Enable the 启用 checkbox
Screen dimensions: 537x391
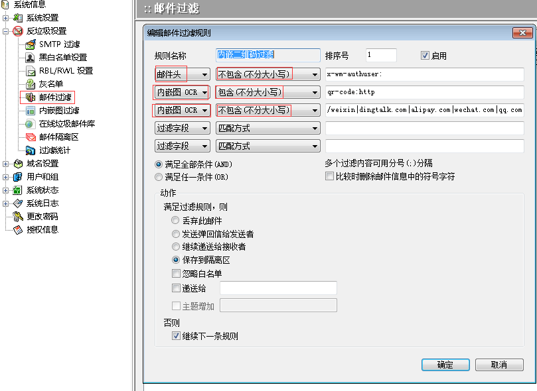(x=423, y=55)
